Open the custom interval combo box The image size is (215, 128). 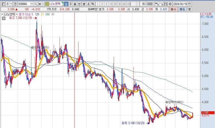(x=135, y=4)
